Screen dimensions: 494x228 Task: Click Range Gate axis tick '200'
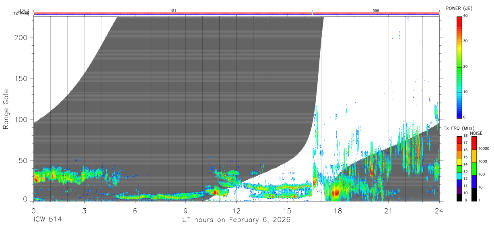21,37
